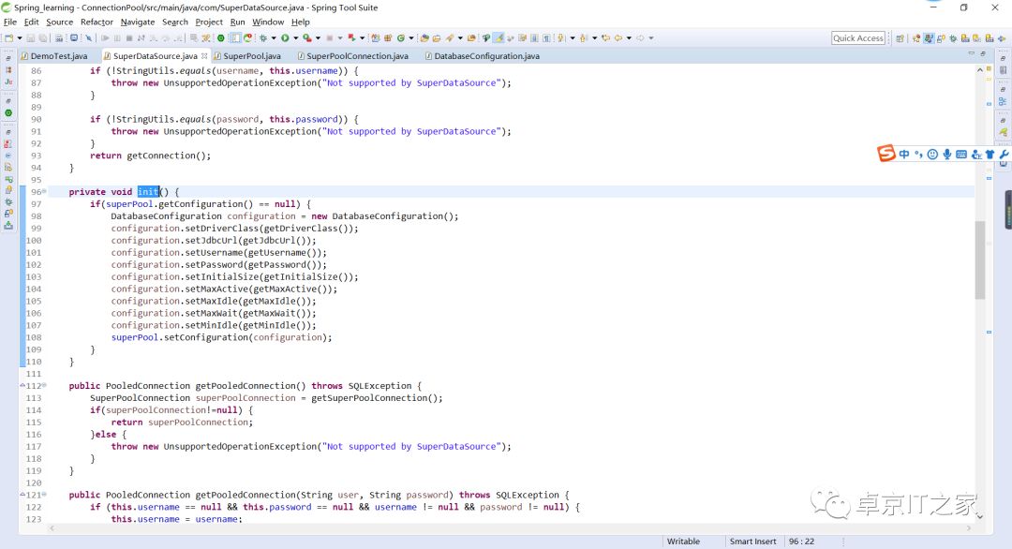The height and width of the screenshot is (549, 1012).
Task: Maximize the editor area
Action: 983,53
